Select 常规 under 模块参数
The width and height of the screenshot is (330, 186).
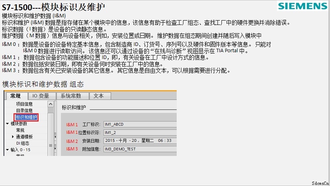(20, 130)
